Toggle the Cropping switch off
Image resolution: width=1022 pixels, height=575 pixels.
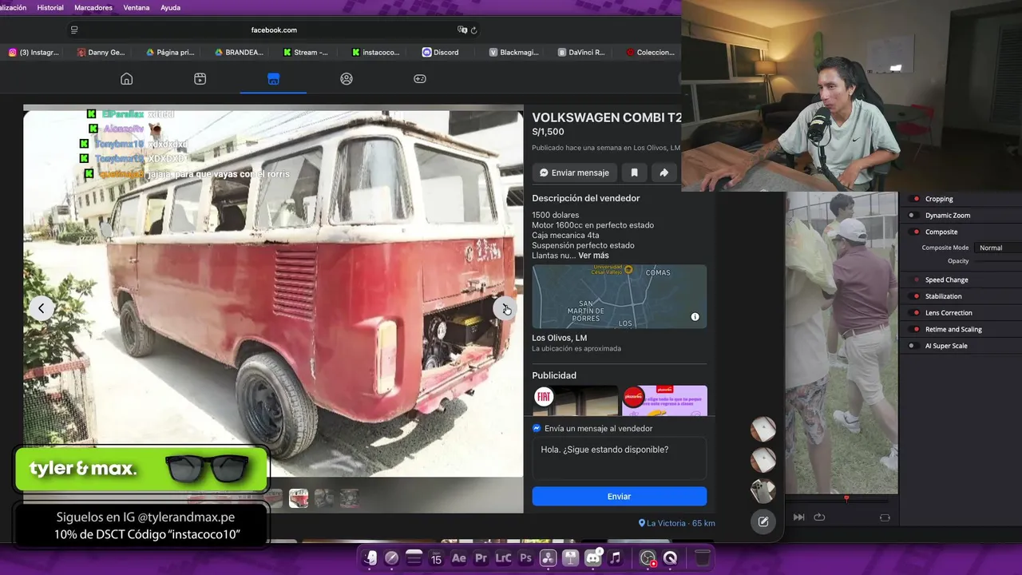915,199
